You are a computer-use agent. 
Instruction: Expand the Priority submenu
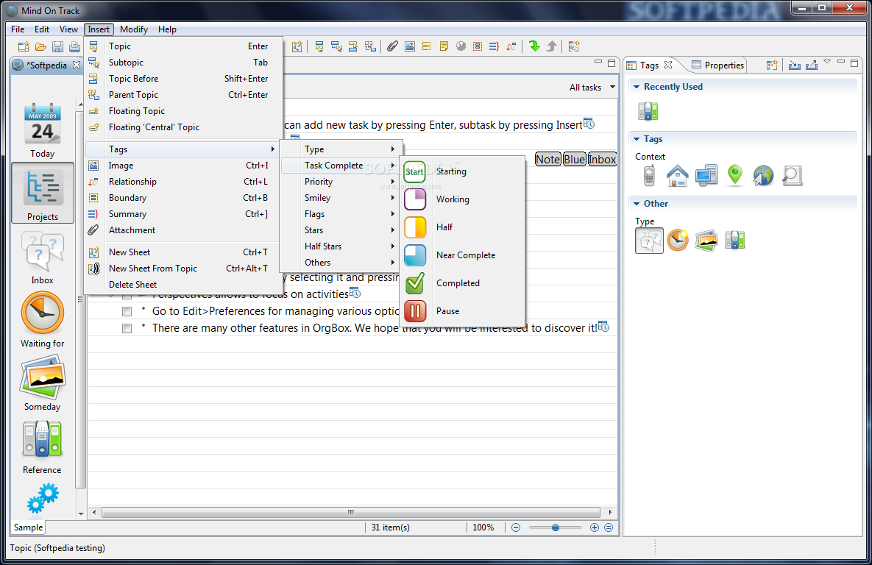pyautogui.click(x=341, y=182)
